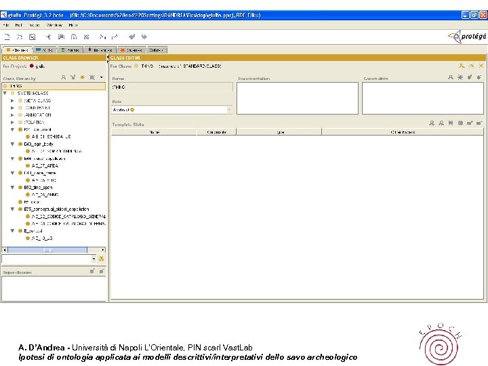This screenshot has width=488, height=366.
Task: Click the Undo icon in the toolbar
Action: (x=131, y=37)
